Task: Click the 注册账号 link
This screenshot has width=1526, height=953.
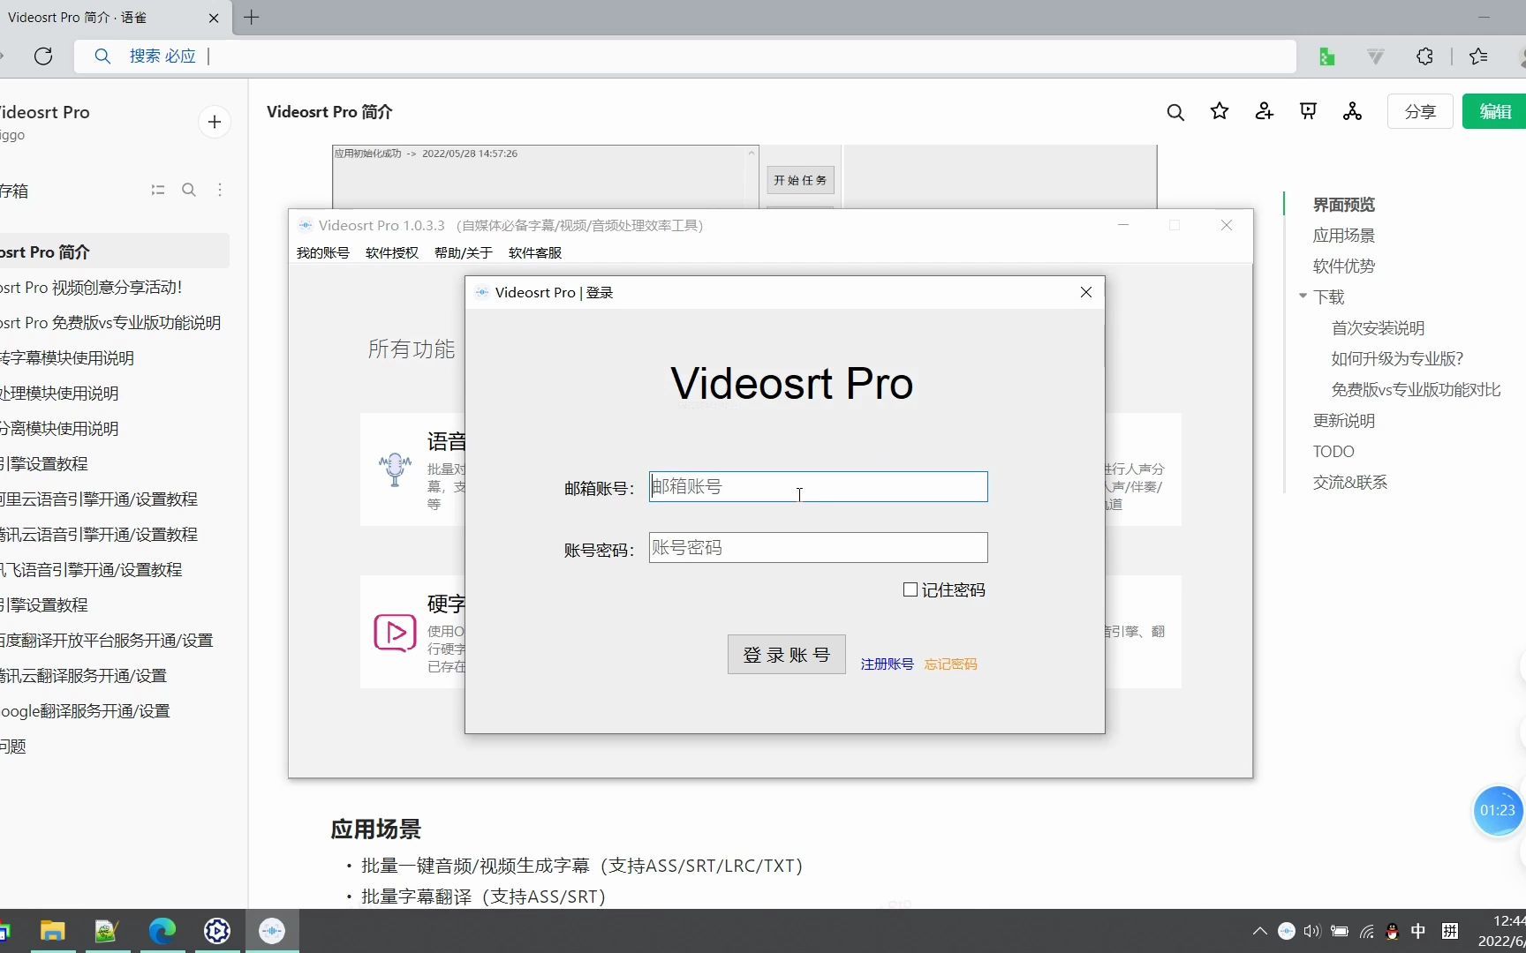Action: [888, 664]
